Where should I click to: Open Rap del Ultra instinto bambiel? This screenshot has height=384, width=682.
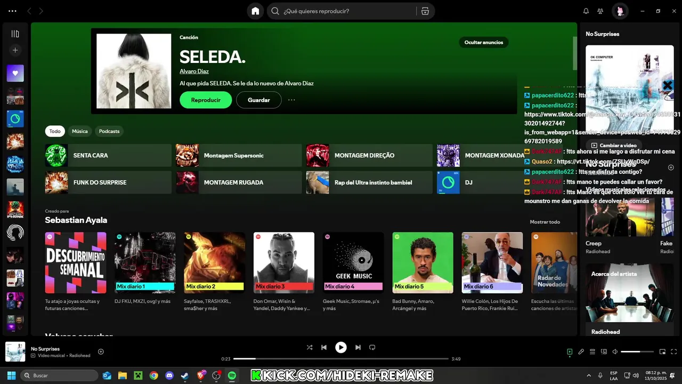(369, 182)
